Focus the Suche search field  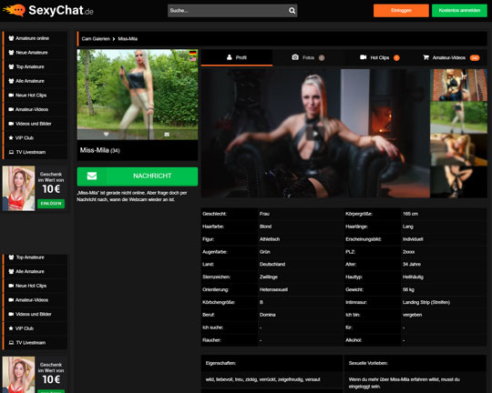(x=228, y=11)
